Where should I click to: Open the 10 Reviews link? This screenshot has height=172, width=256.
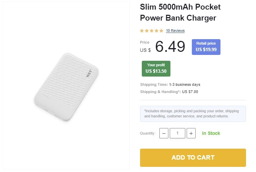pos(175,31)
